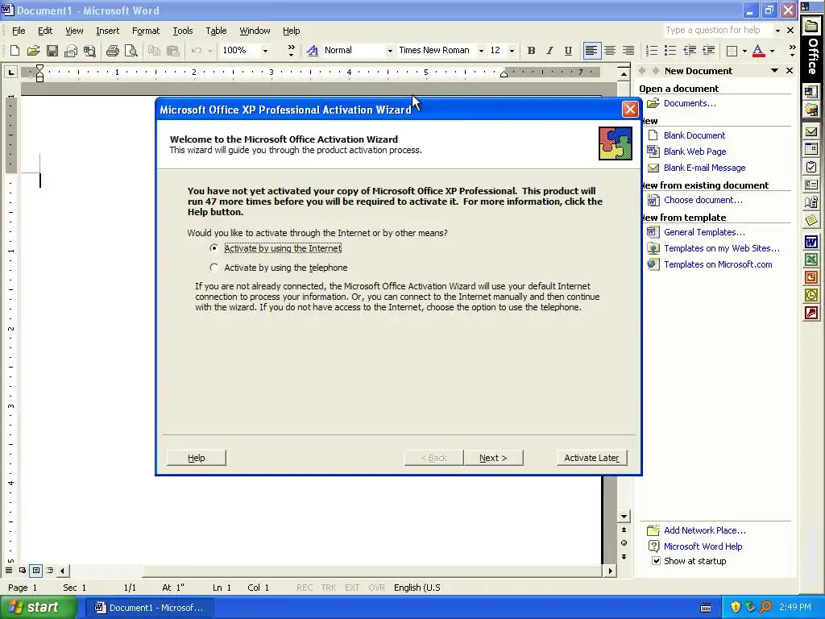Open the Tools menu
Screen dimensions: 825x619
click(183, 31)
